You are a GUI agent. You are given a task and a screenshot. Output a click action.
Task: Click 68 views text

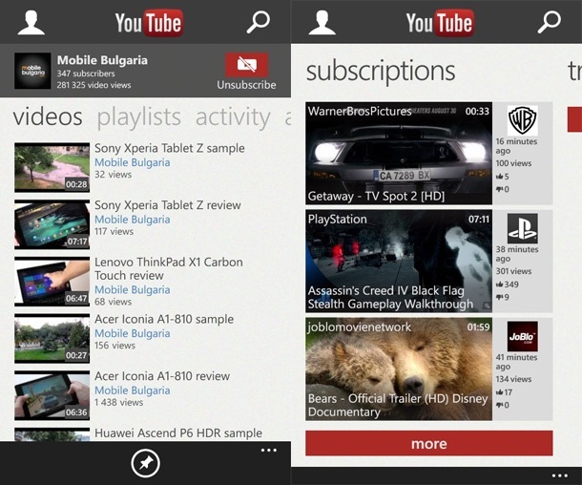[x=114, y=302]
